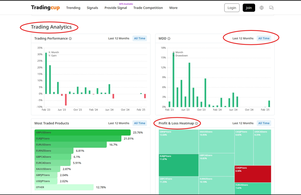Click the GBPUSDzero bar in Most Traded Products
Image resolution: width=301 pixels, height=195 pixels.
point(82,132)
